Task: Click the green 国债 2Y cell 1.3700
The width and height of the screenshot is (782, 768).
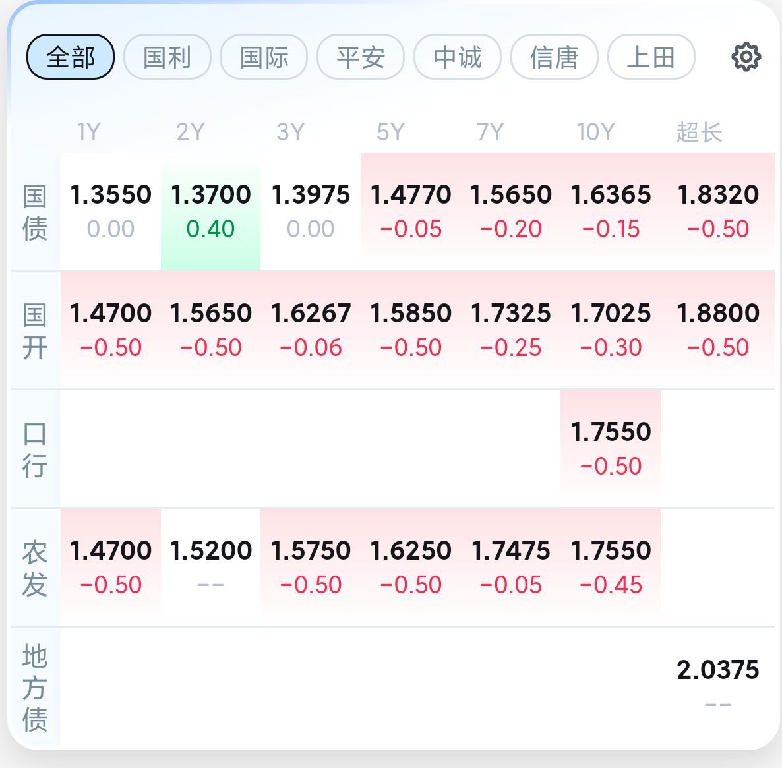Action: tap(210, 212)
